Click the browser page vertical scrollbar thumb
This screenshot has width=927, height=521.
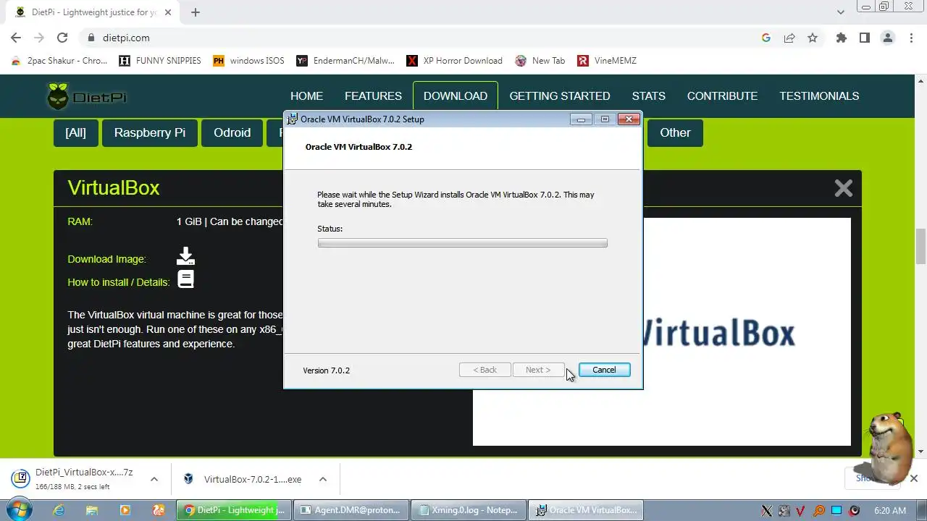921,246
